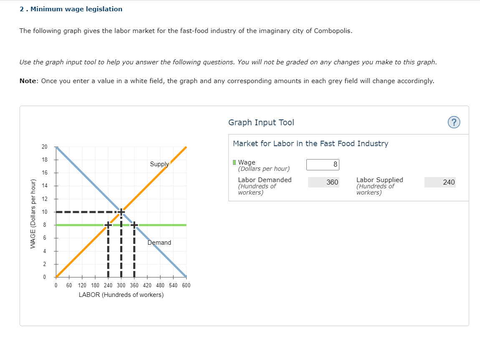480x337 pixels.
Task: Click the Market for Labor in Fast Food Industry title
Action: (311, 143)
